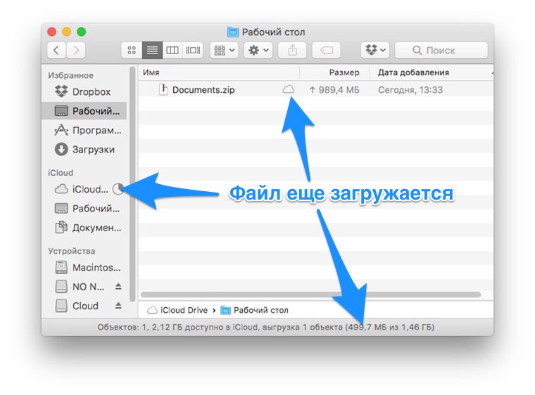
Task: Click the Edit Tags toolbar button
Action: point(327,51)
